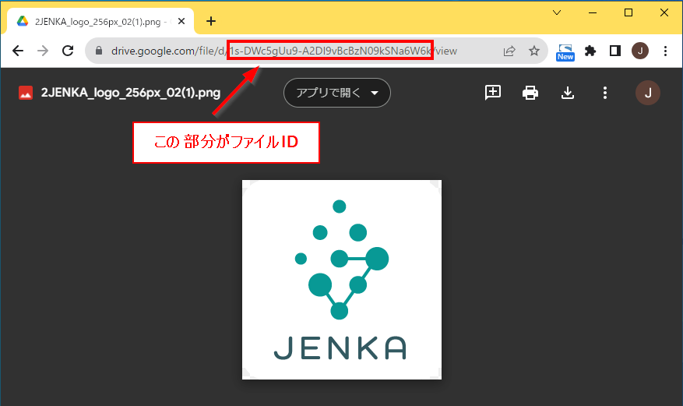This screenshot has height=406, width=683.
Task: Share this page icon in address bar
Action: (x=509, y=51)
